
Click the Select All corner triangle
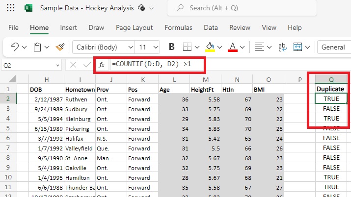coord(12,79)
